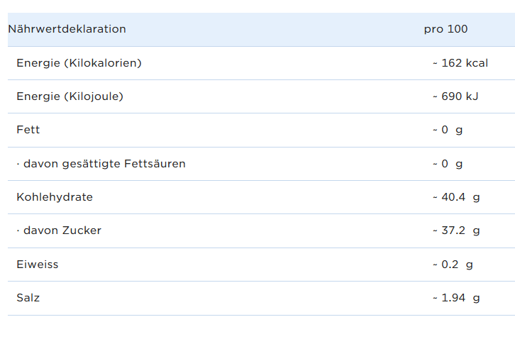Click the 1.94 g value

coord(456,298)
